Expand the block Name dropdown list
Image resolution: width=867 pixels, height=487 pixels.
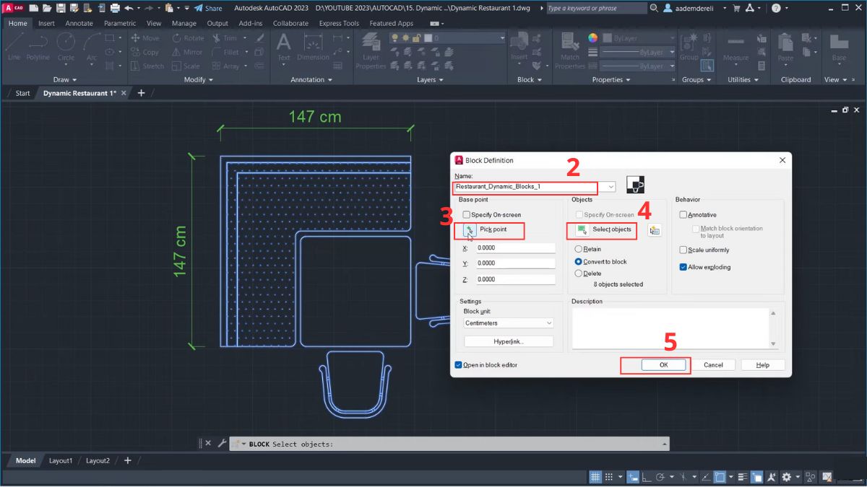point(609,188)
